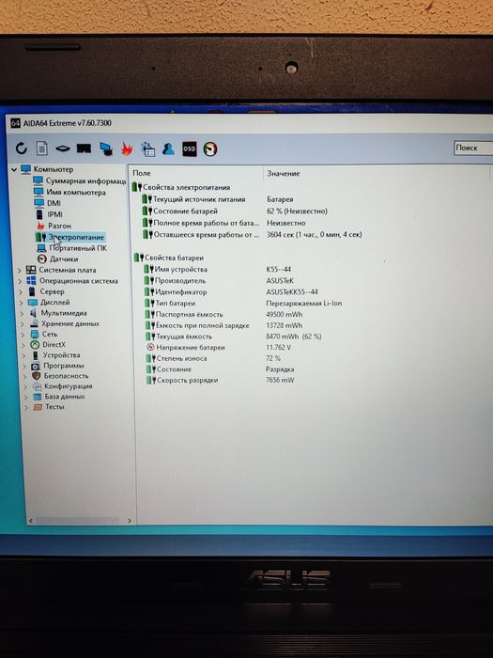This screenshot has height=658, width=493.
Task: Click the remote computers toolbar icon
Action: click(x=147, y=149)
